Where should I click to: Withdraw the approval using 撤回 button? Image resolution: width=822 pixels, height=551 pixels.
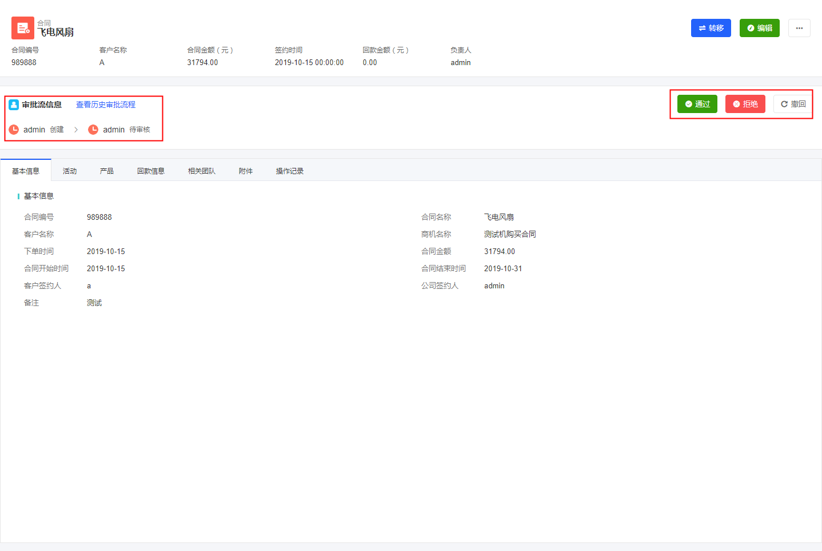point(793,104)
